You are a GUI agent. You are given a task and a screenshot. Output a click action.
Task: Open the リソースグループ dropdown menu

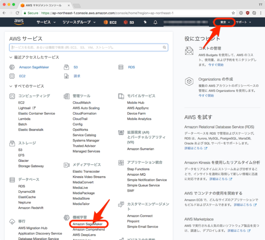79,22
